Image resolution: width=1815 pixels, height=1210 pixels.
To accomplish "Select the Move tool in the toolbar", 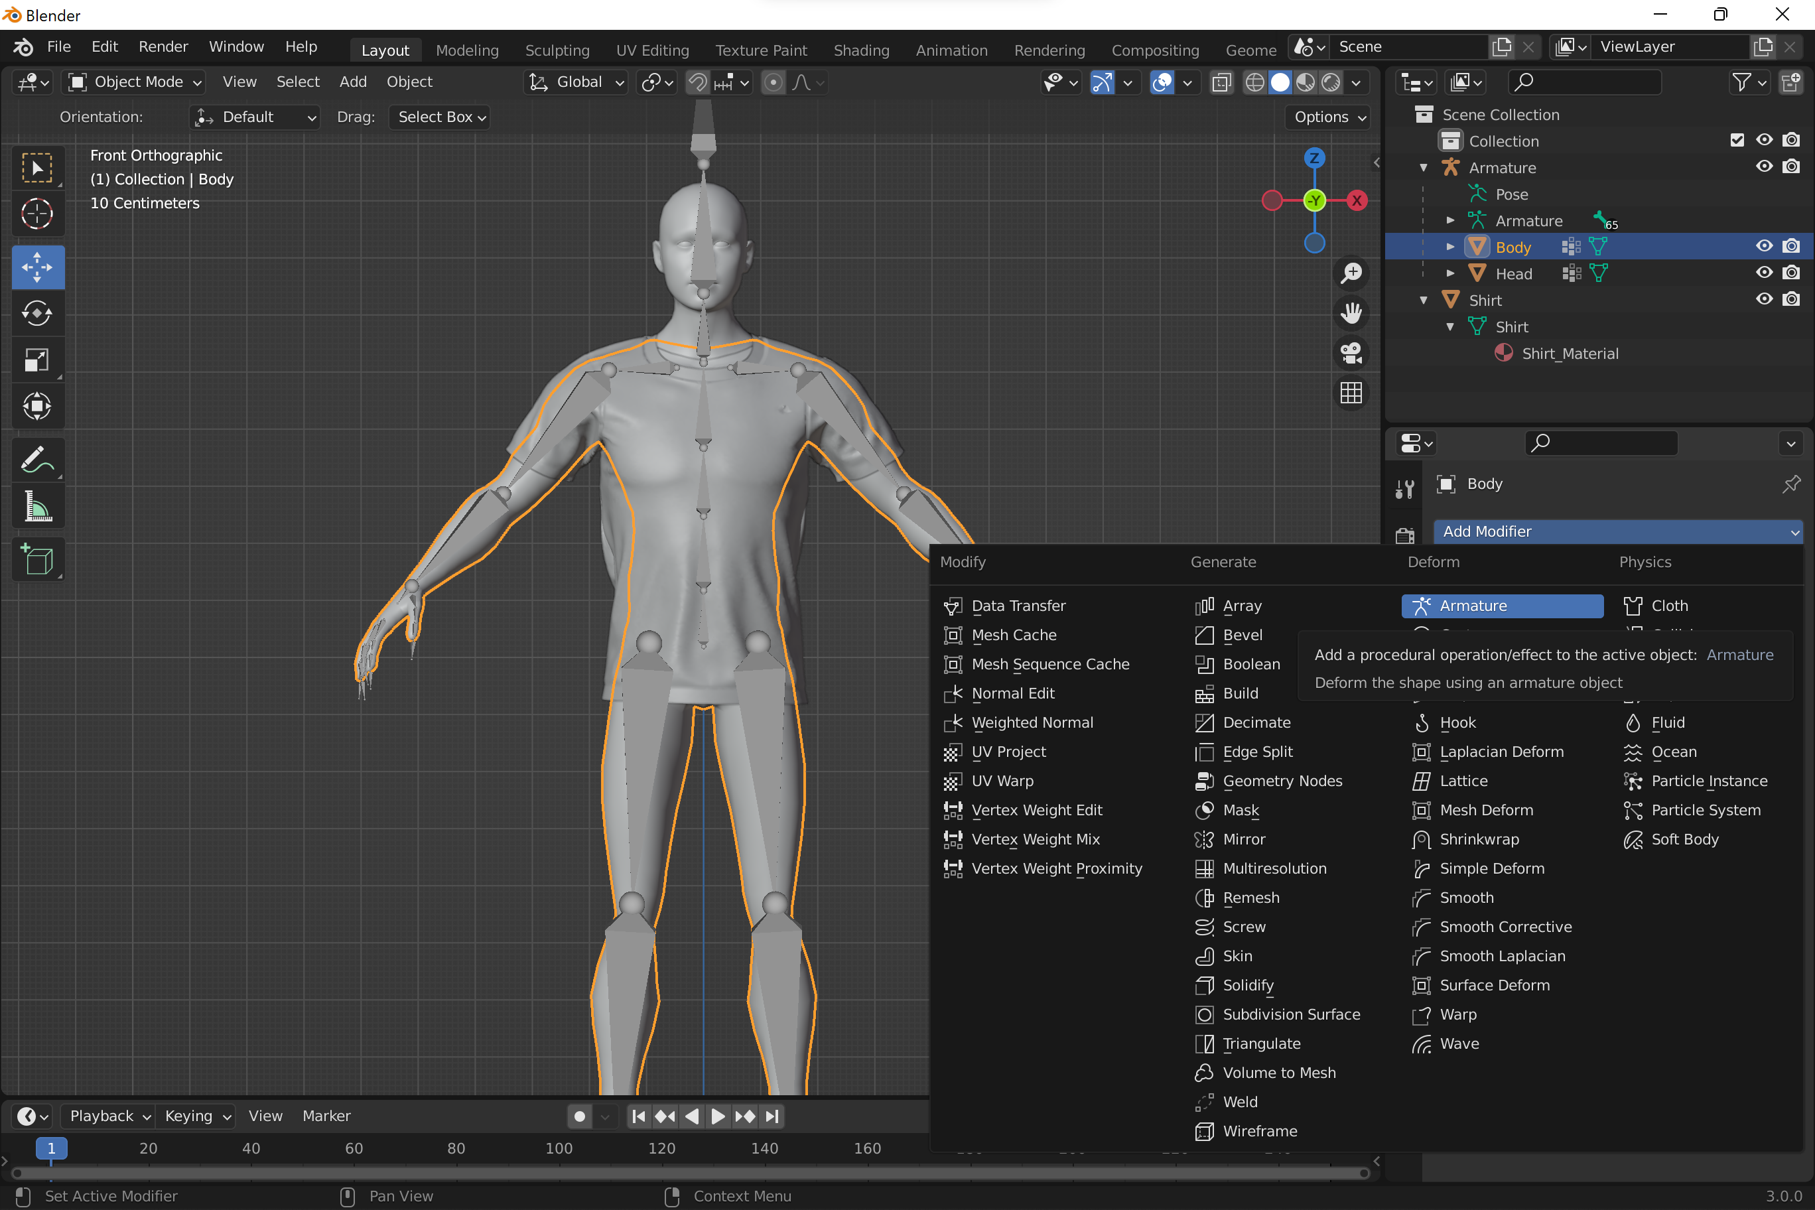I will [38, 267].
